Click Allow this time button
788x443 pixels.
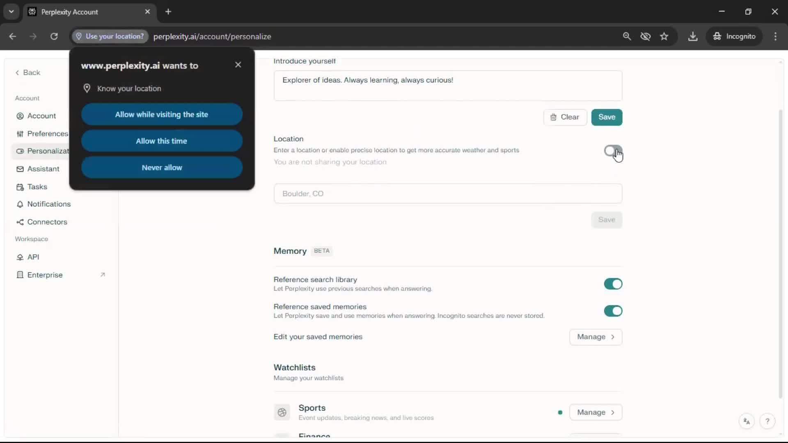[162, 141]
